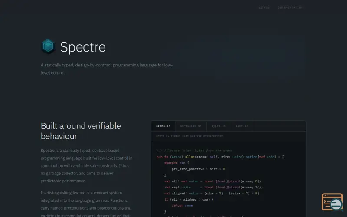Click the "if (off + aligned > cap)" line

[189, 199]
